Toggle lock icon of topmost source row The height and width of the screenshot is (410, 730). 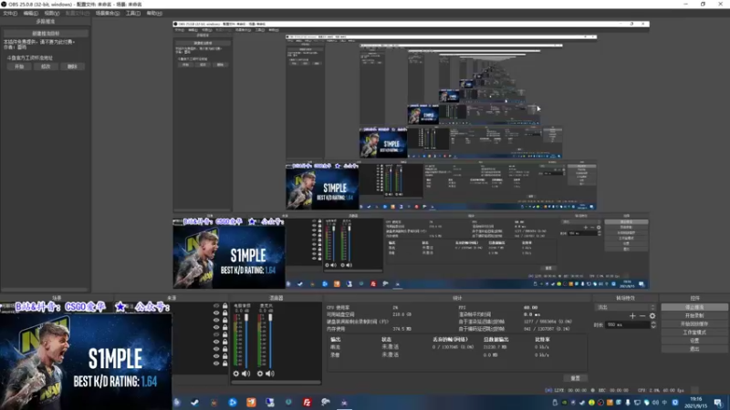point(224,306)
